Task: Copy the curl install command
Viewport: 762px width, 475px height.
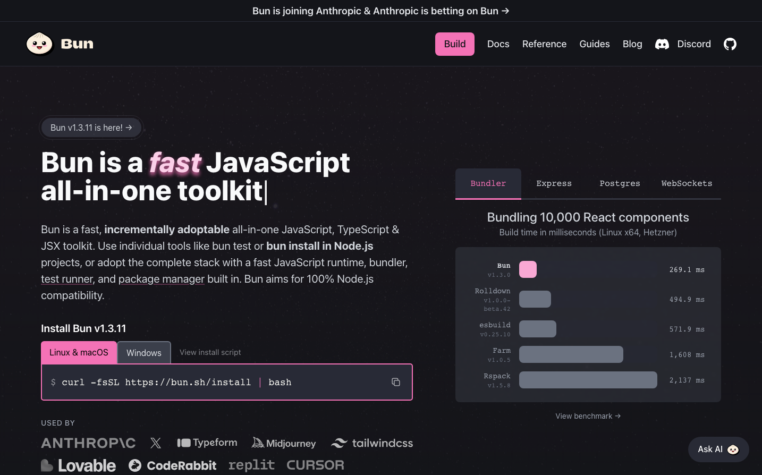Action: (x=396, y=382)
